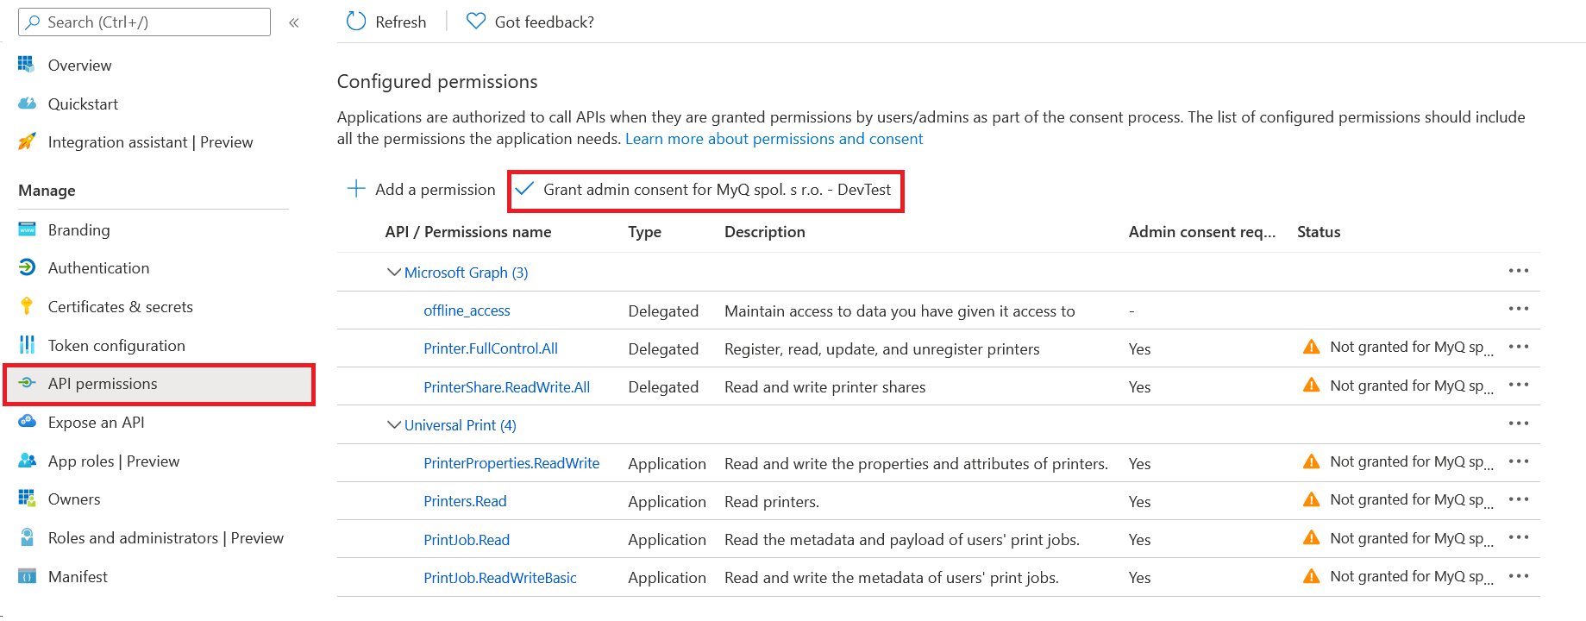Click Add a permission
This screenshot has width=1586, height=621.
click(422, 190)
